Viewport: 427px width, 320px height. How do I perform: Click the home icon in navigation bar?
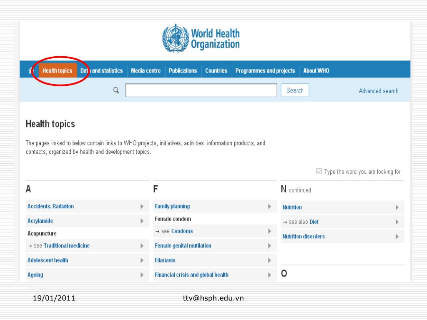pos(31,70)
